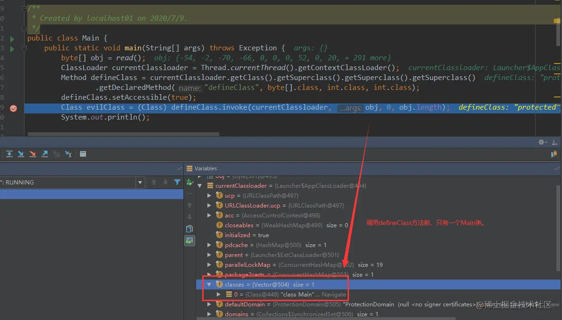Click the copy watches icon in Variables sidebar
Screen dimensions: 562x320
190,229
